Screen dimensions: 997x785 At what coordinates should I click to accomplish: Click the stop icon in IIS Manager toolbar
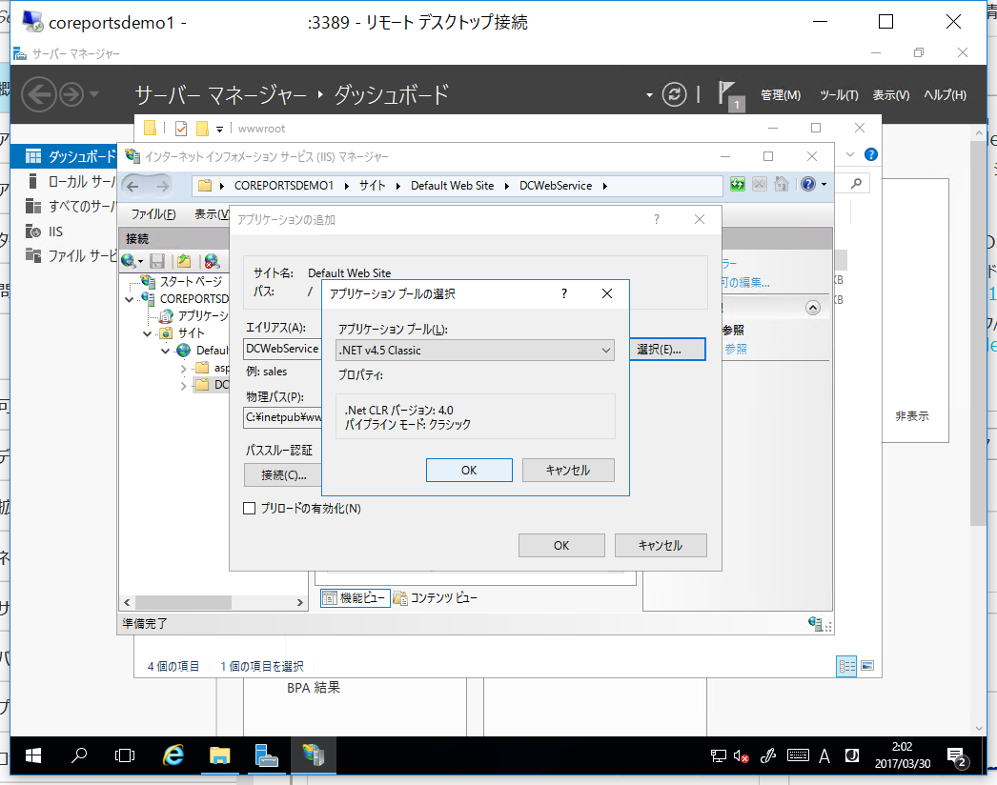coord(760,184)
